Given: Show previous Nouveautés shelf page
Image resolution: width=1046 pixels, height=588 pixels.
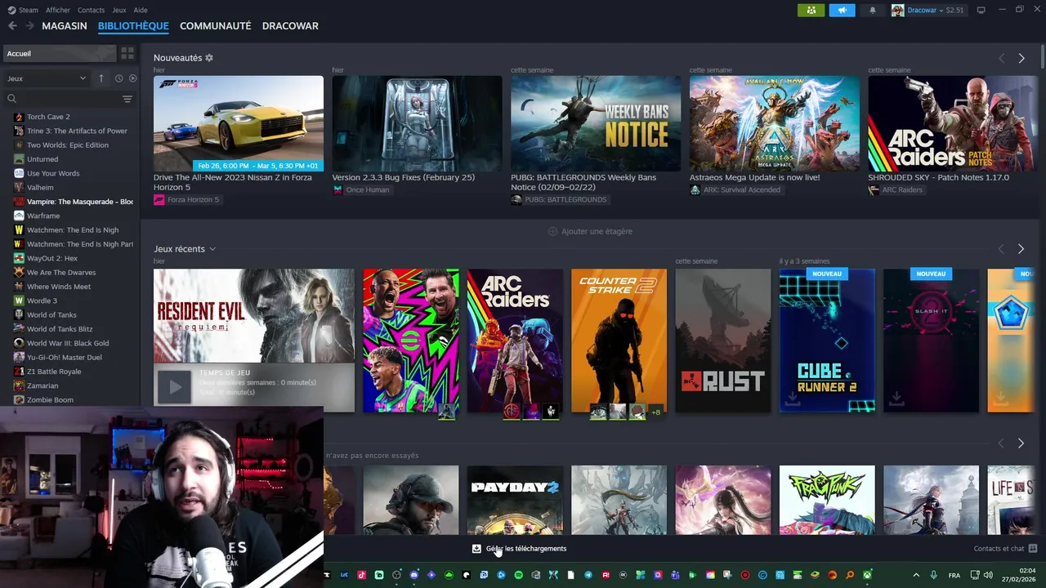Looking at the screenshot, I should coord(1002,58).
